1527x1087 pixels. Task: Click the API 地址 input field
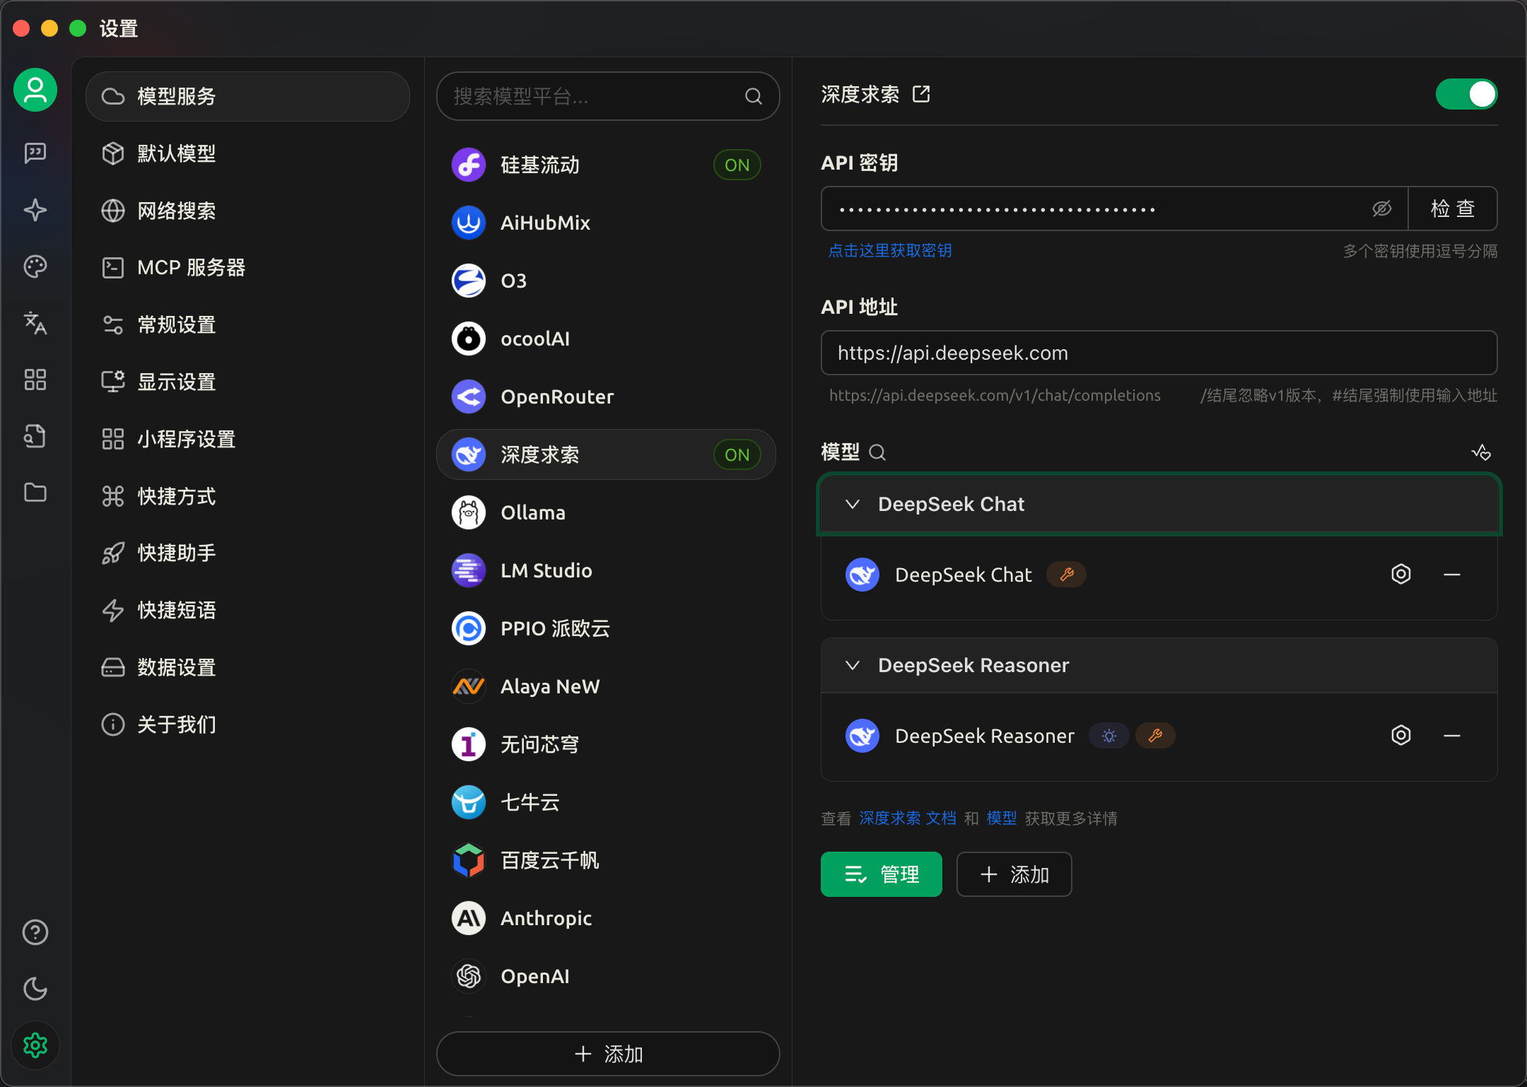click(x=1159, y=353)
